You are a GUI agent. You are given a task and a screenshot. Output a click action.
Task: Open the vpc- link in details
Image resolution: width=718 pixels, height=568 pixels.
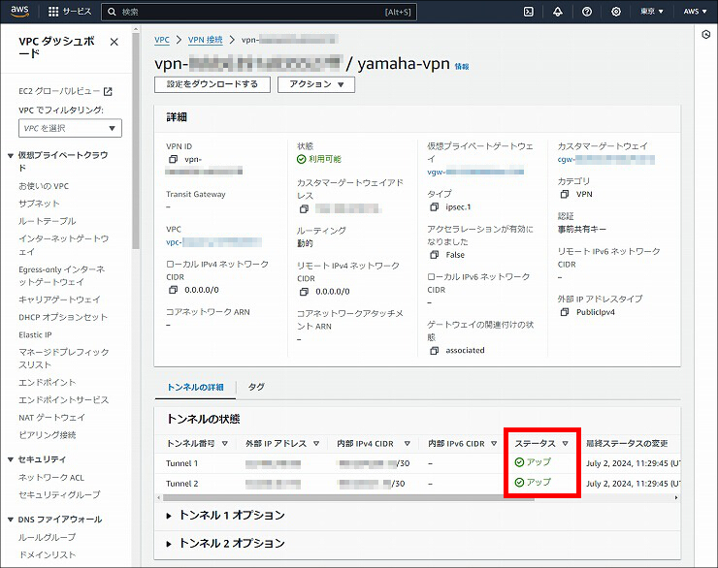coord(213,242)
